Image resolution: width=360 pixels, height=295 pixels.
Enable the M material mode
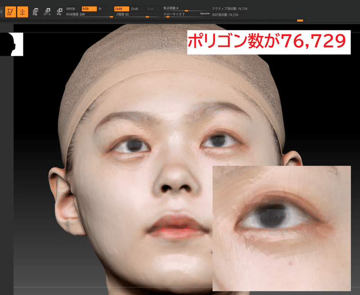point(101,9)
